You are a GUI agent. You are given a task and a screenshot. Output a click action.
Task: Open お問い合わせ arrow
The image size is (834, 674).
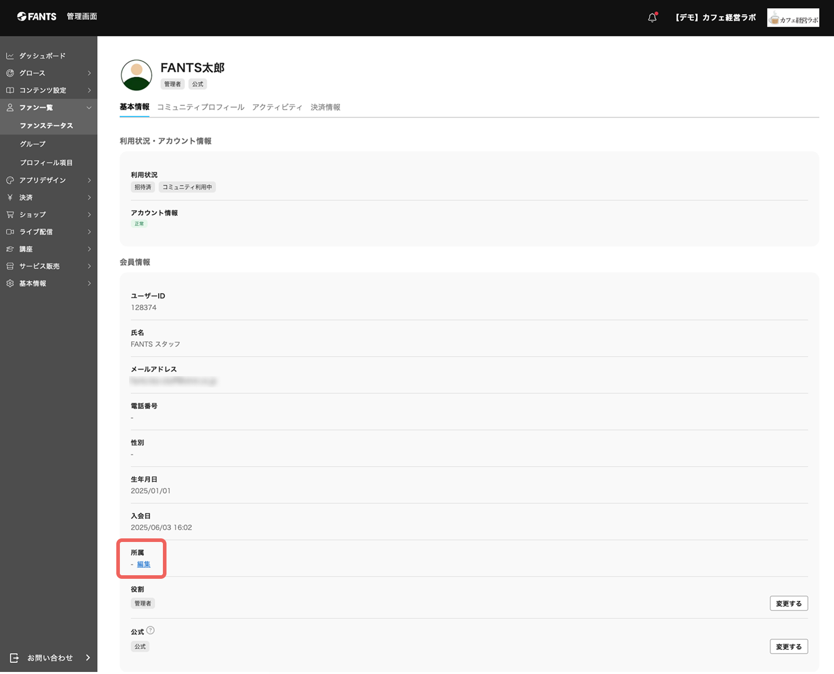(88, 658)
